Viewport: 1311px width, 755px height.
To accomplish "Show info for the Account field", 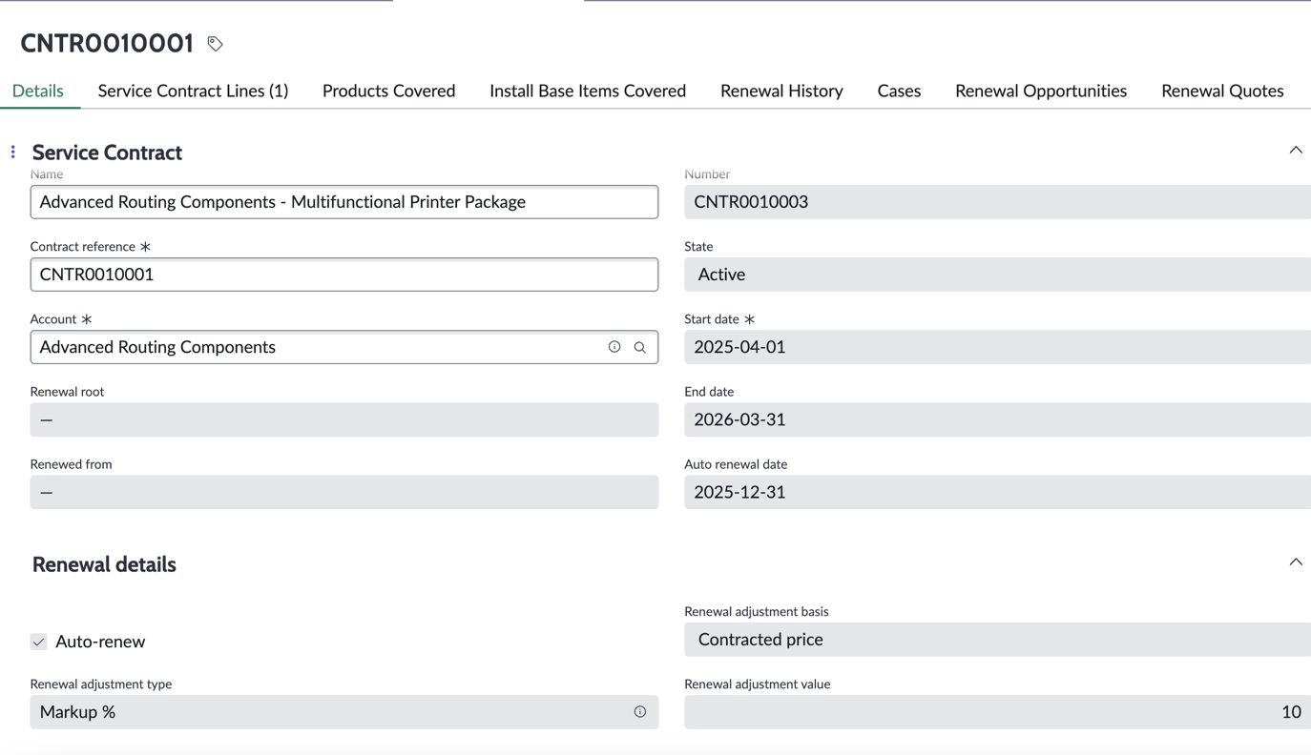I will click(614, 347).
